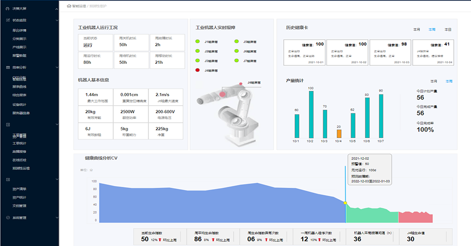Screen dimensions: 471x246
Task: Click the 当前状态 运行 status cell
Action: tap(96, 43)
